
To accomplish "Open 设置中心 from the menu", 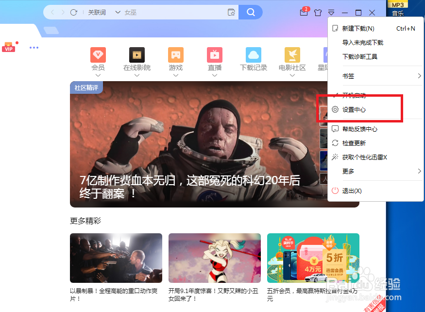I will tap(375, 110).
